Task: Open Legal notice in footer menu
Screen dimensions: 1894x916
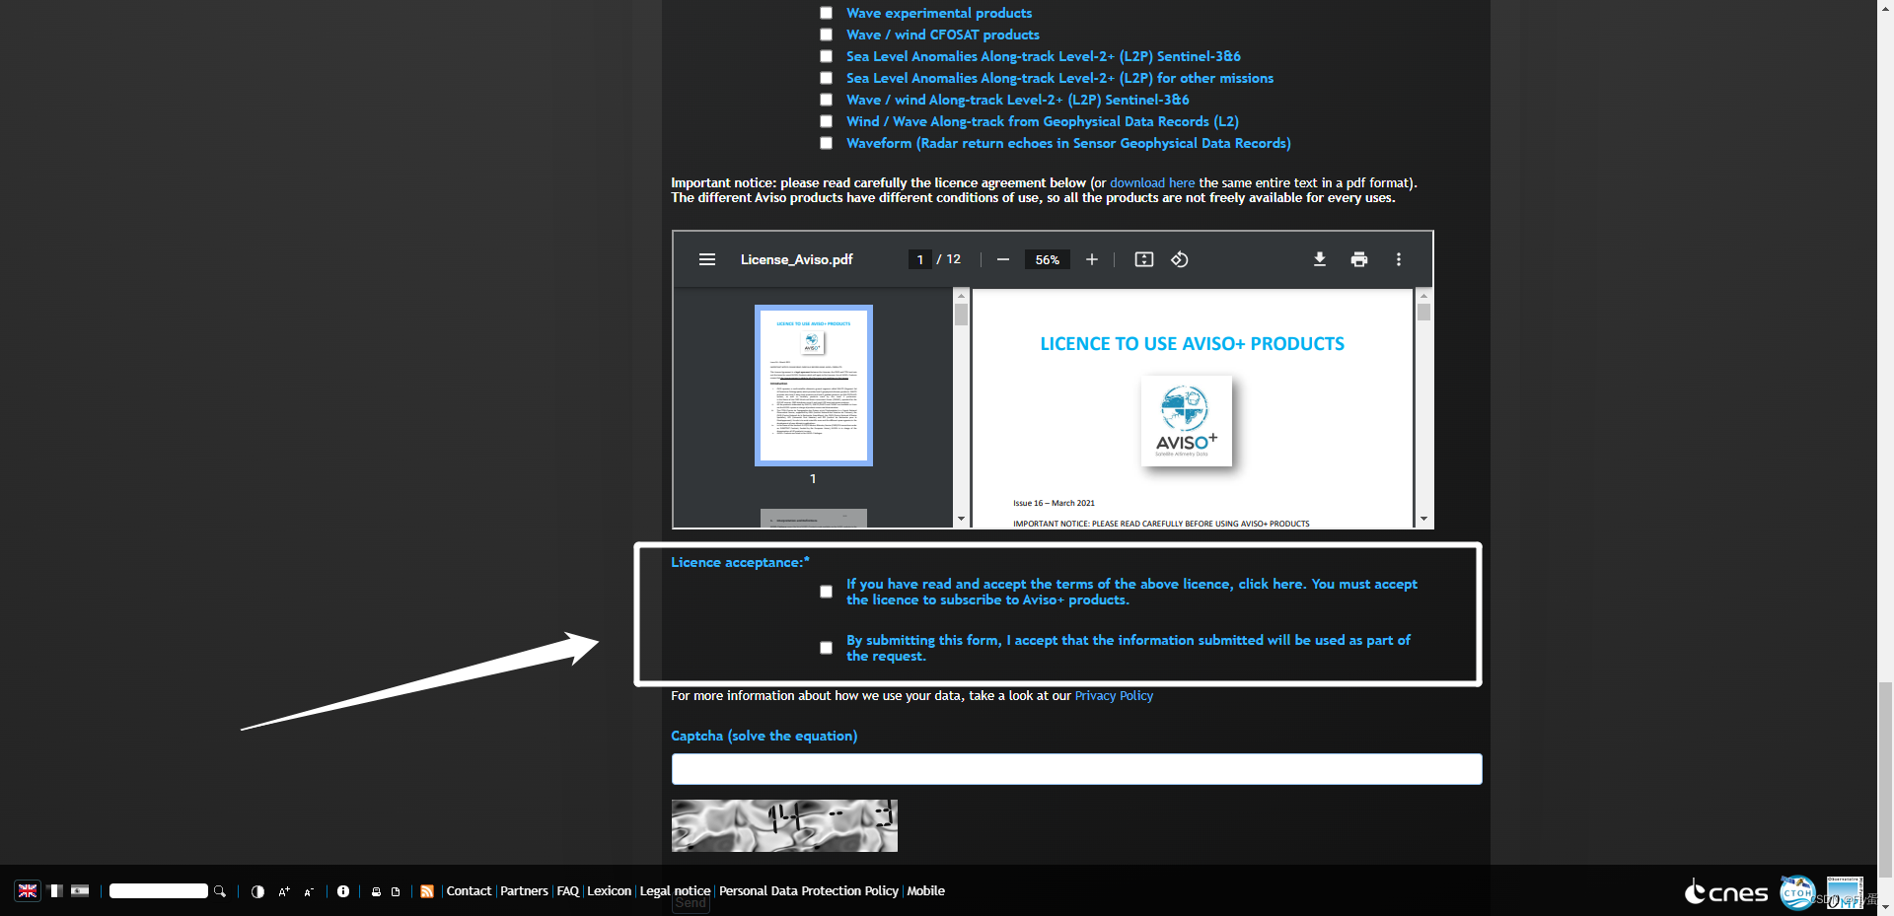Action: pyautogui.click(x=675, y=890)
